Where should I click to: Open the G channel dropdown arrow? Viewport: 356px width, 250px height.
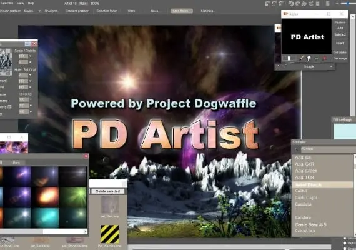pyautogui.click(x=31, y=106)
